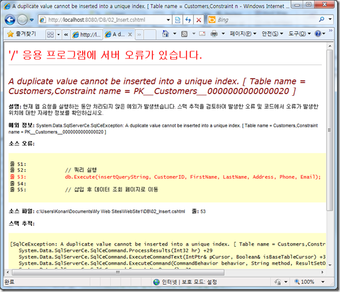Refresh the page with the blue arrows
This screenshot has width=340, height=292.
(x=188, y=20)
